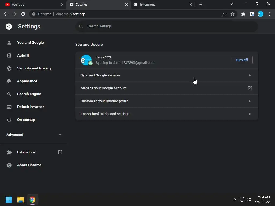Open On startup settings
This screenshot has width=275, height=206.
[26, 120]
